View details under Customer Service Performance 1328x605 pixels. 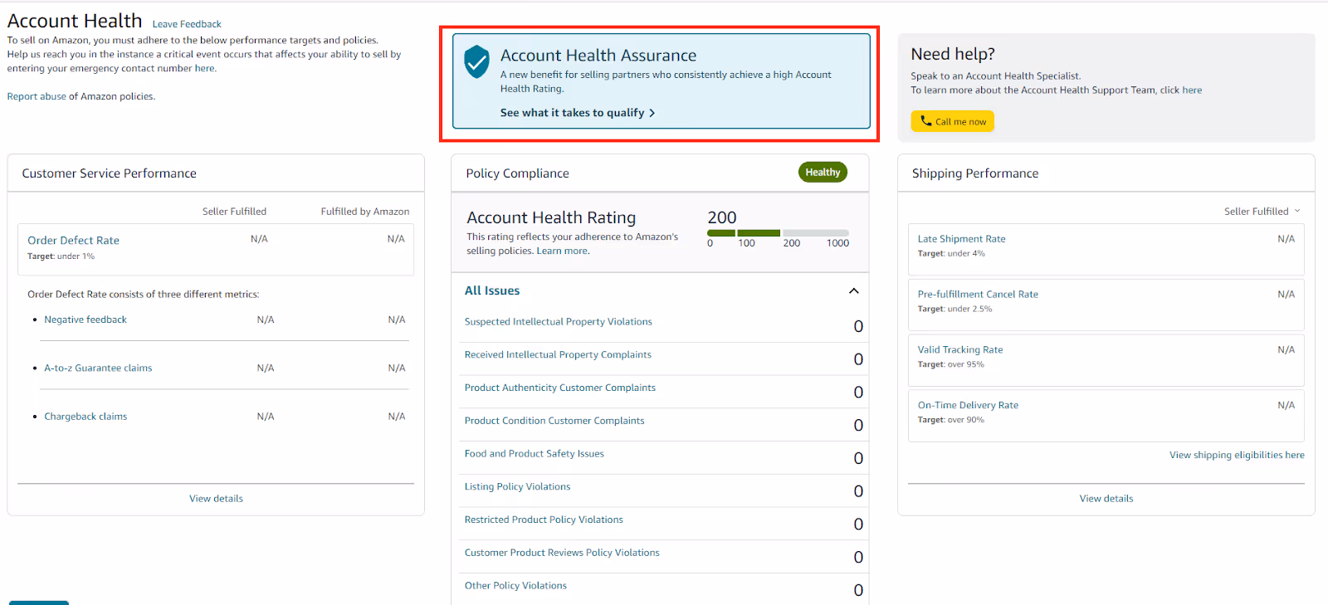tap(216, 499)
